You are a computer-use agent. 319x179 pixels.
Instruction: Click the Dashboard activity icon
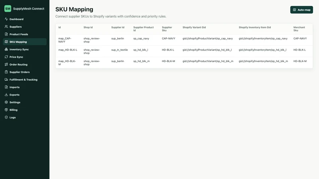click(x=6, y=19)
